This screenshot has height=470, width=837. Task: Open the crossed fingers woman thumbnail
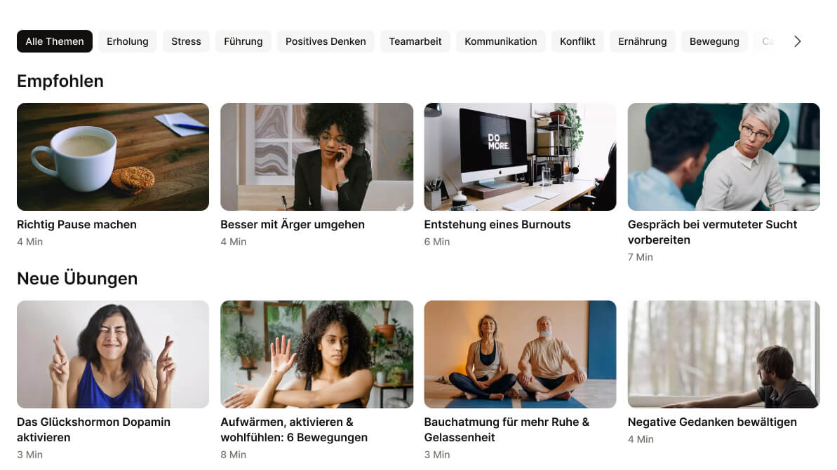[113, 354]
